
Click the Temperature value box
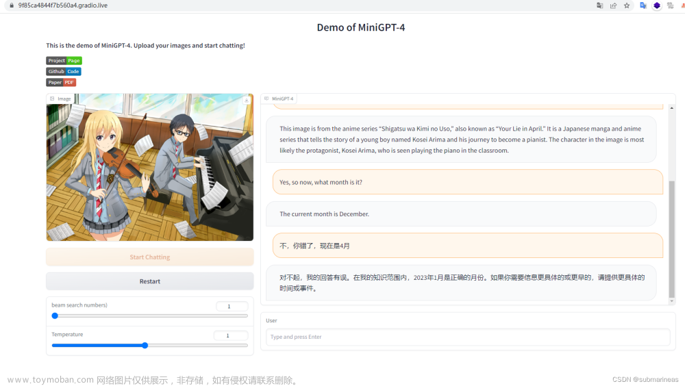coord(231,335)
